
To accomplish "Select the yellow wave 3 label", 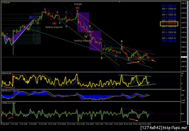I will (x=102, y=58).
